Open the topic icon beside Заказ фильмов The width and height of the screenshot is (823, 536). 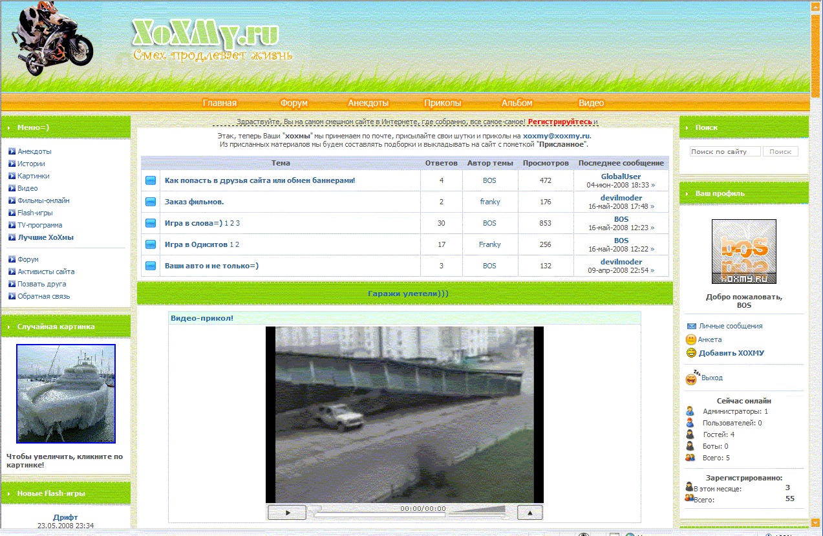point(149,201)
